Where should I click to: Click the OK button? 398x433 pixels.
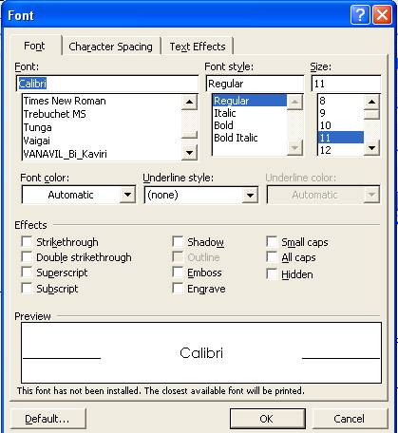[x=267, y=419]
